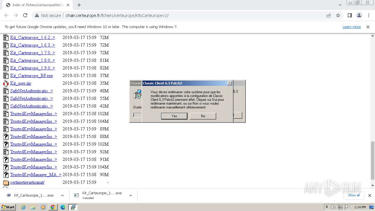The image size is (375, 211).
Task: Launch Internet Explorer from the taskbar
Action: pos(23,207)
